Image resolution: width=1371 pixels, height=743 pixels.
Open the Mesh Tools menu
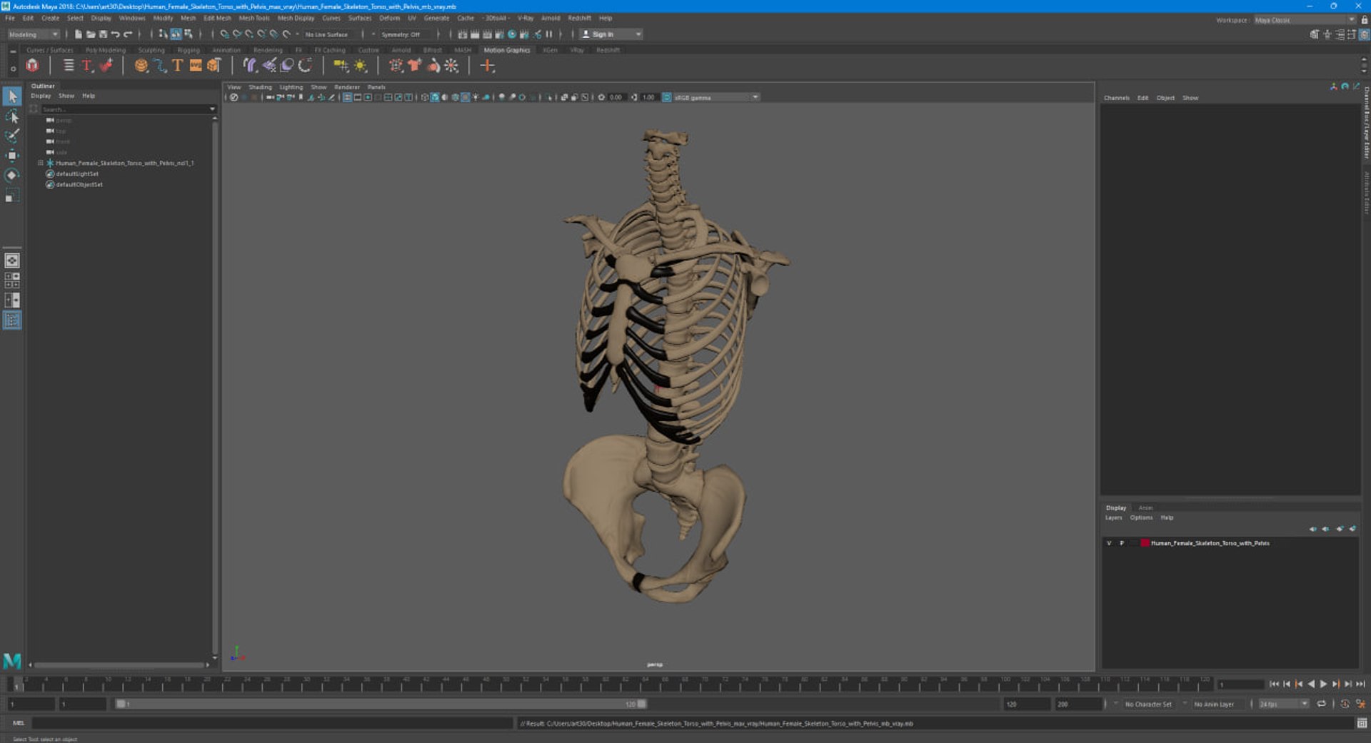point(254,18)
